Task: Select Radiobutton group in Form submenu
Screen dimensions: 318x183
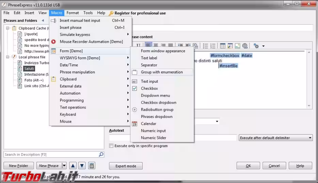Action: coord(162,109)
